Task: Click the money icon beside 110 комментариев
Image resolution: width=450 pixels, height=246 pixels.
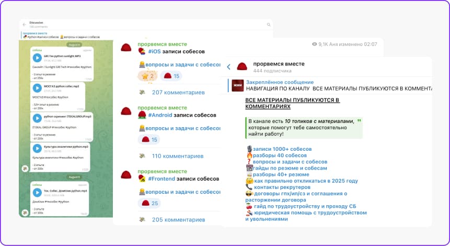Action: tap(142, 156)
